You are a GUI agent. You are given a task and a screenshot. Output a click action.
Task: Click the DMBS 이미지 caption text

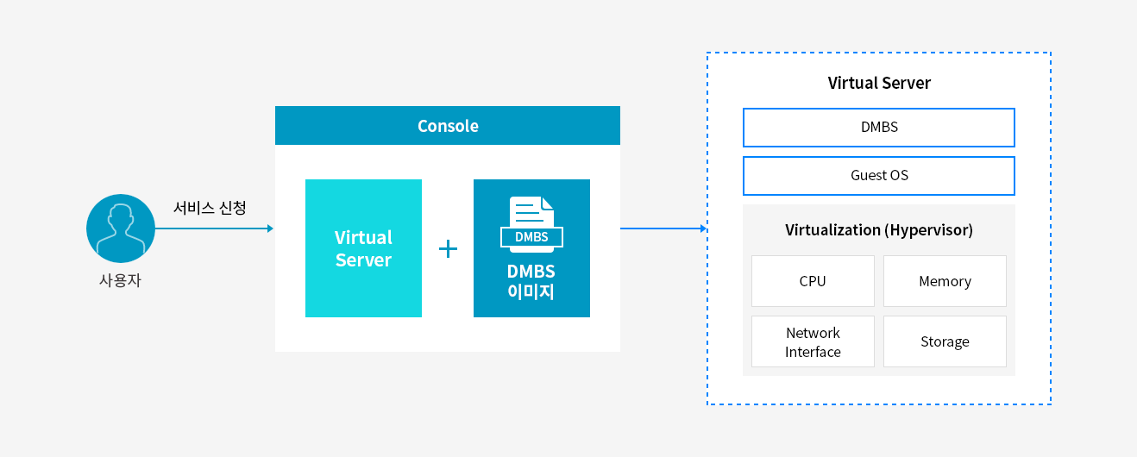531,282
